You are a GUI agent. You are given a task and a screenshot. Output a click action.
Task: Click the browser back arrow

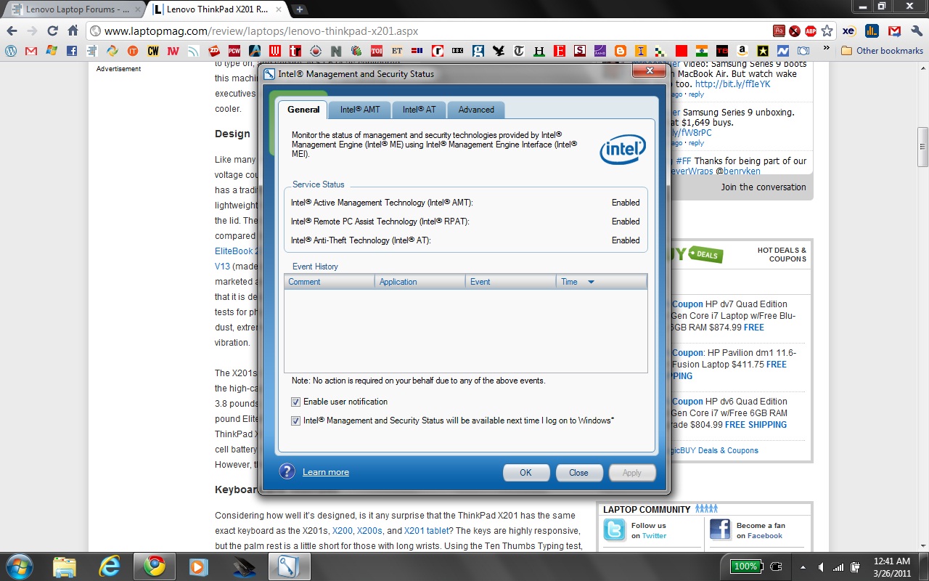coord(11,31)
